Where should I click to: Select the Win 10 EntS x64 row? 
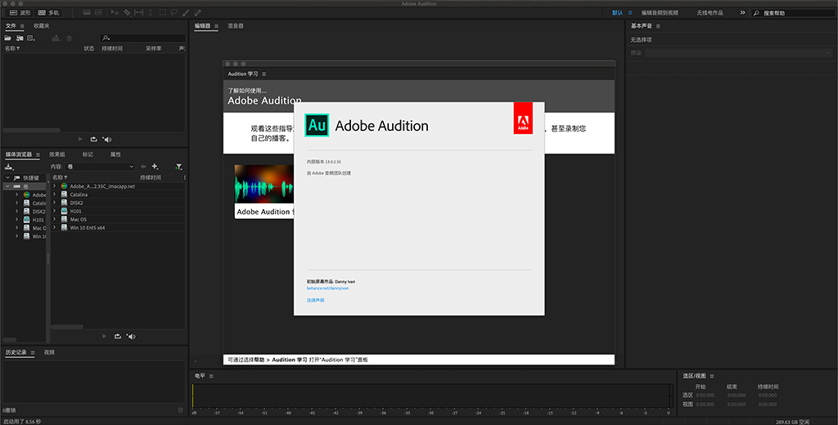[118, 227]
